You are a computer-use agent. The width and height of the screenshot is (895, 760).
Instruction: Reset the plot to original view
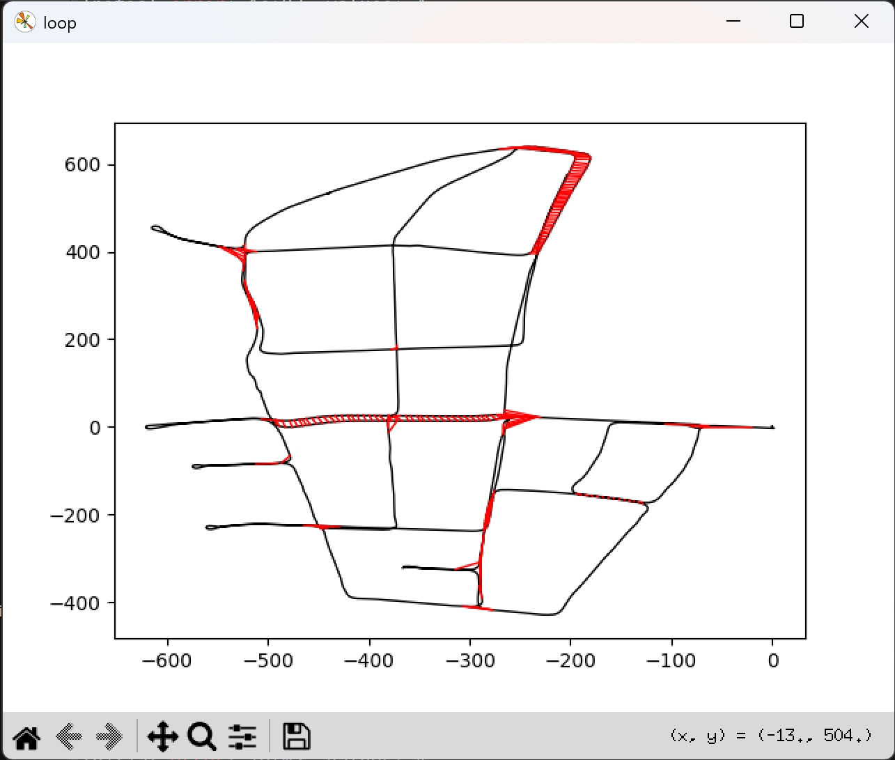[x=26, y=736]
